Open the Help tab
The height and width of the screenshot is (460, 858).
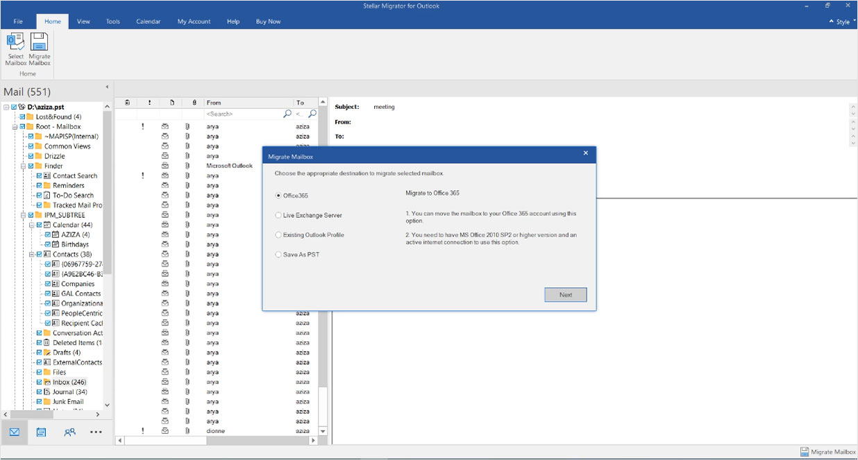(233, 22)
